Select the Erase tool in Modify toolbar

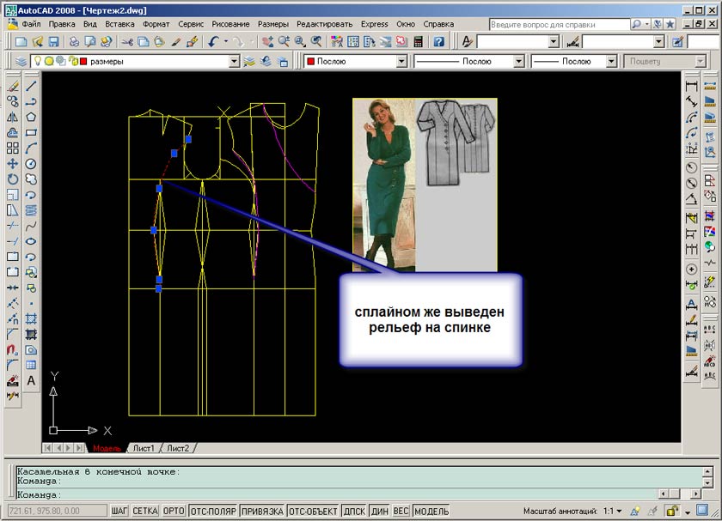[x=13, y=86]
